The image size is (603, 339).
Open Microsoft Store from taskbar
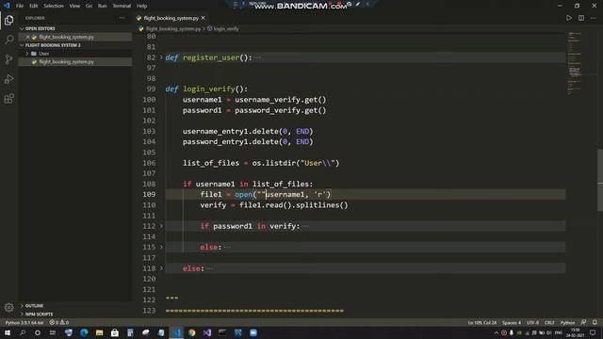(x=115, y=332)
